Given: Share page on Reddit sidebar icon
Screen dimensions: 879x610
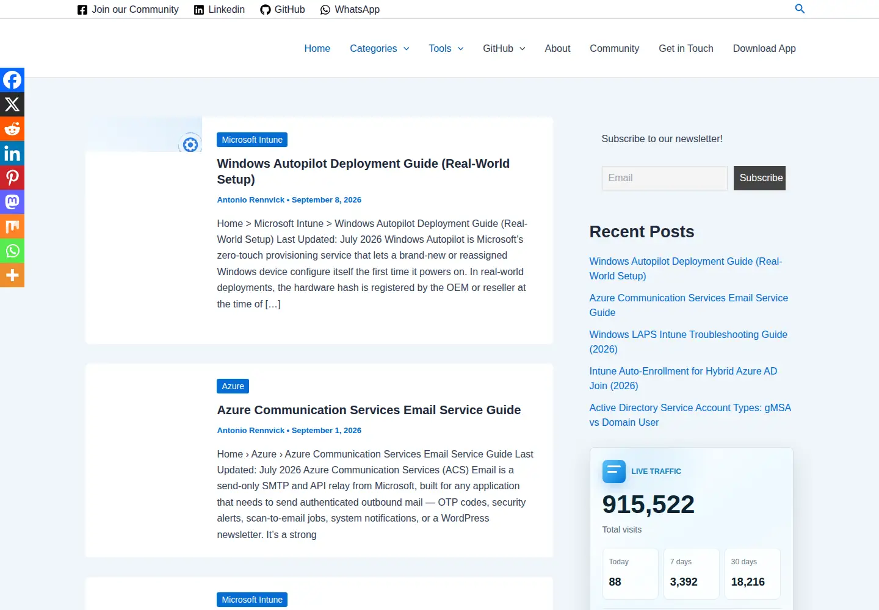Looking at the screenshot, I should point(12,129).
